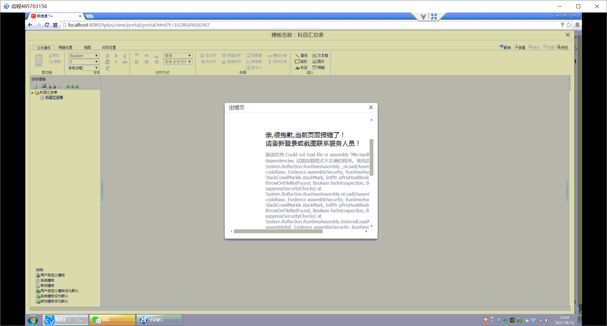The height and width of the screenshot is (326, 607).
Task: Click the fill color bucket icon
Action: [108, 62]
